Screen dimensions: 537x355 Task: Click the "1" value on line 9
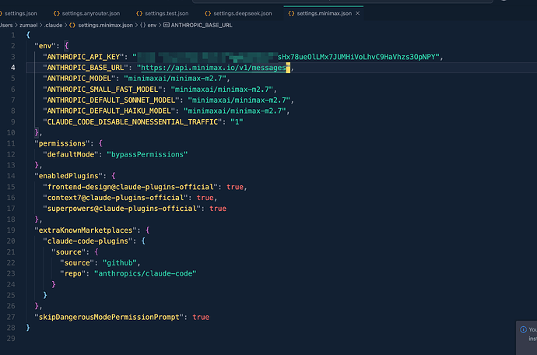pos(237,122)
